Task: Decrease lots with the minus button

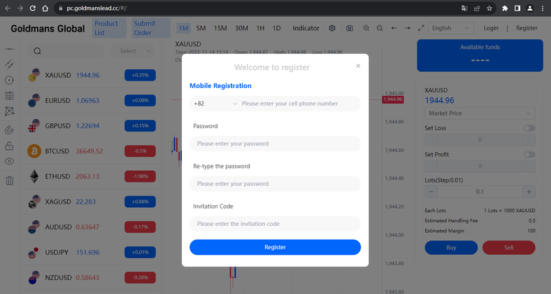Action: [431, 192]
